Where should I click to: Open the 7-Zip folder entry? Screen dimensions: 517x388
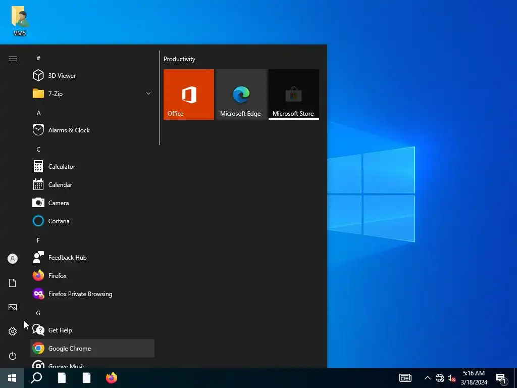click(x=92, y=93)
